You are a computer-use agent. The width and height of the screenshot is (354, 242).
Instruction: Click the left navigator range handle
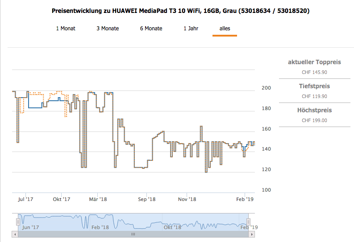(x=18, y=222)
